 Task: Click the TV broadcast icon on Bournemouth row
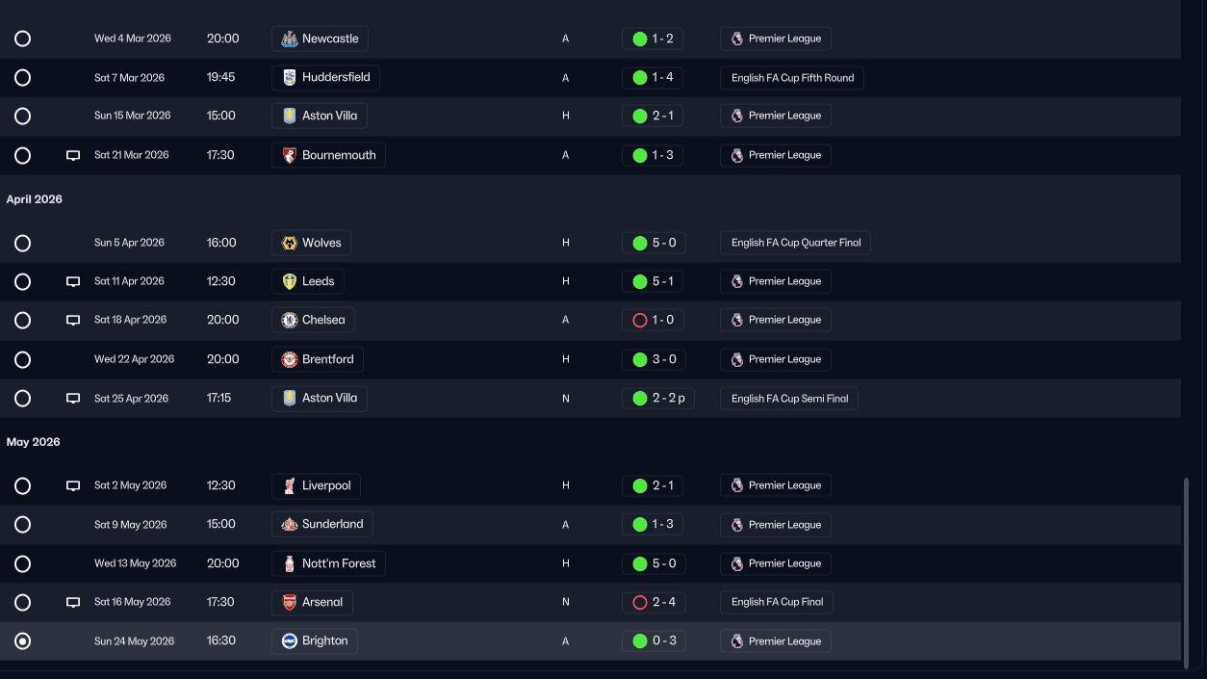[73, 155]
